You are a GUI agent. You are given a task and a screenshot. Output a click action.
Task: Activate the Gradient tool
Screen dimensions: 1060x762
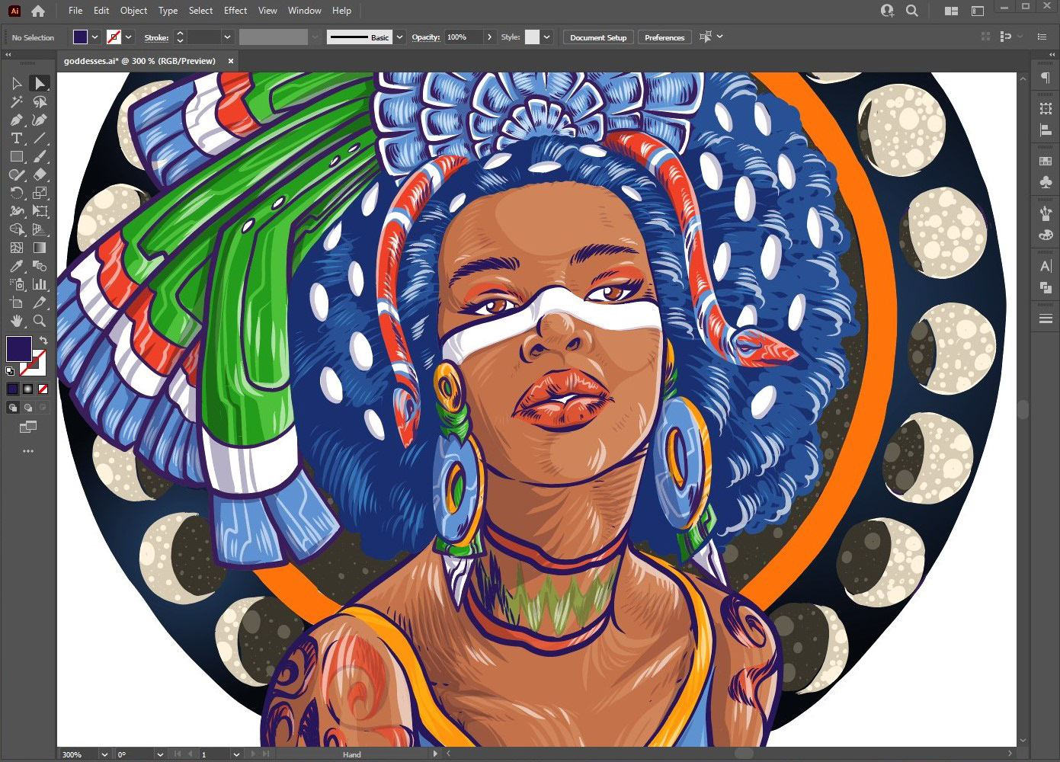40,248
